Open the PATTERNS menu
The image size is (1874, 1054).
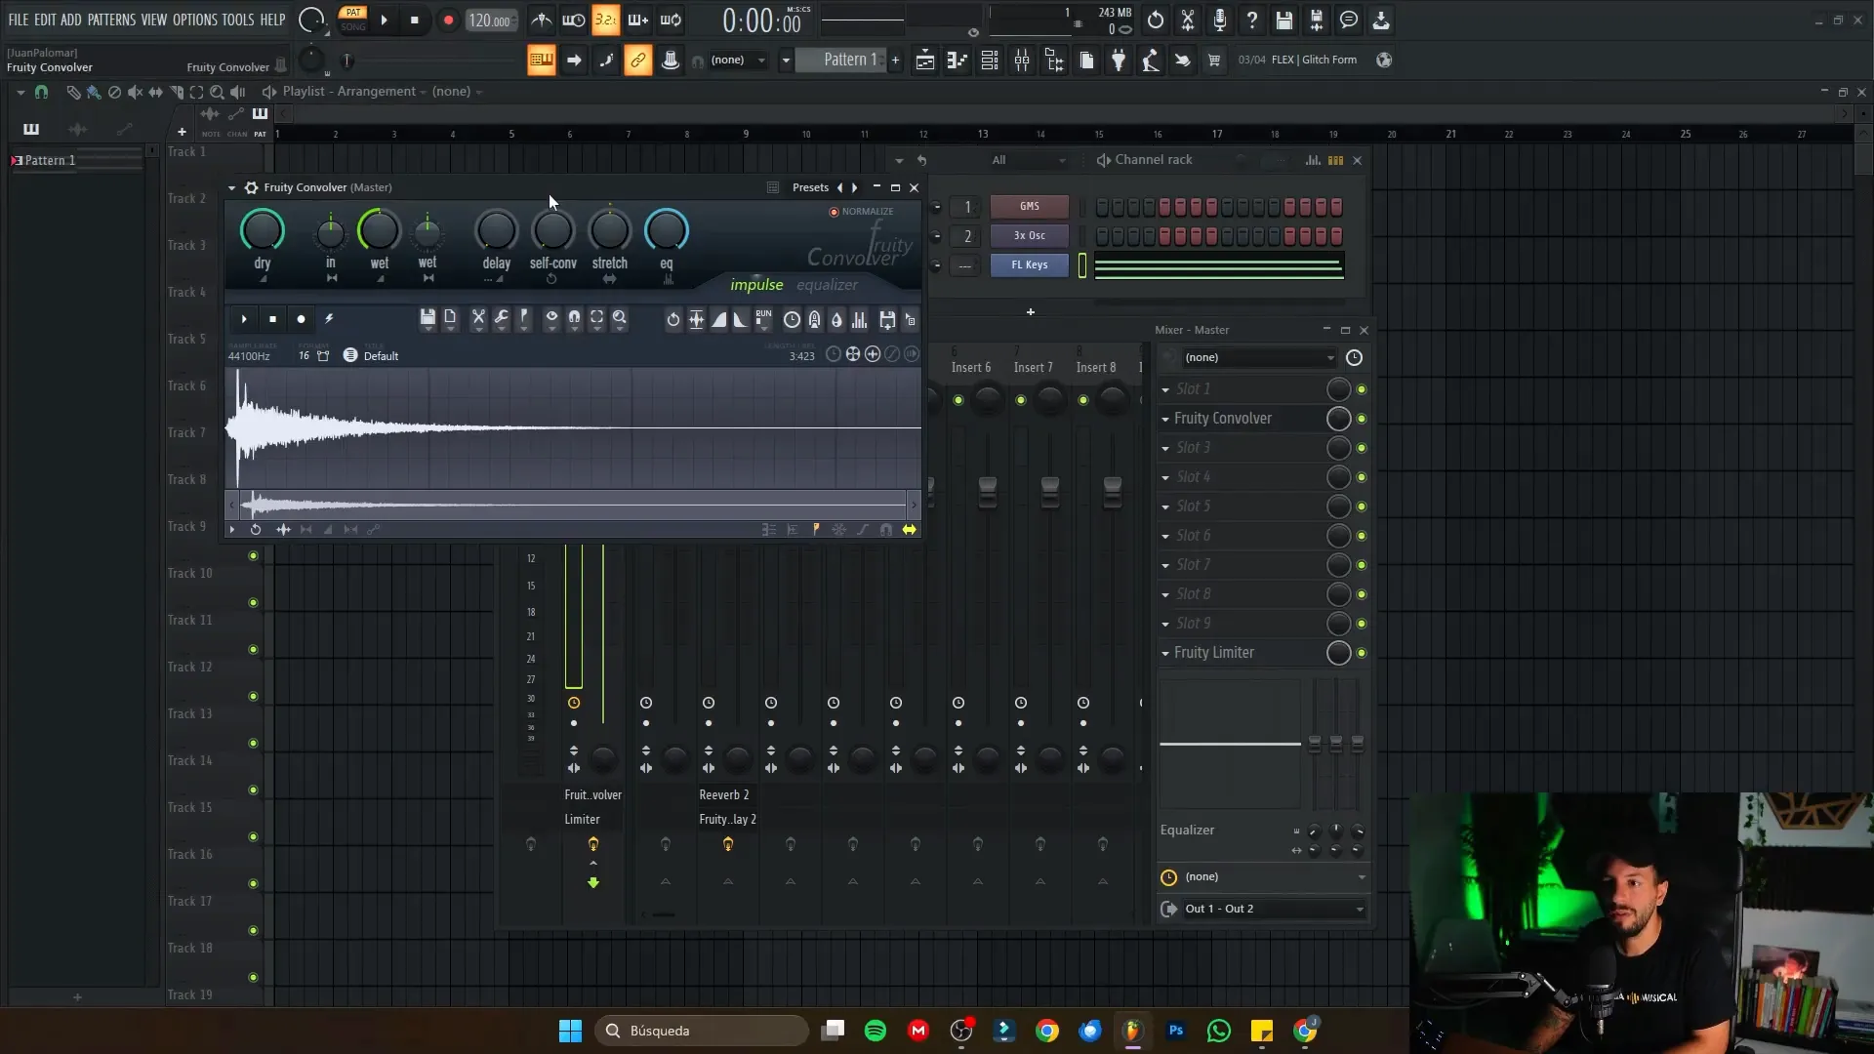coord(111,20)
